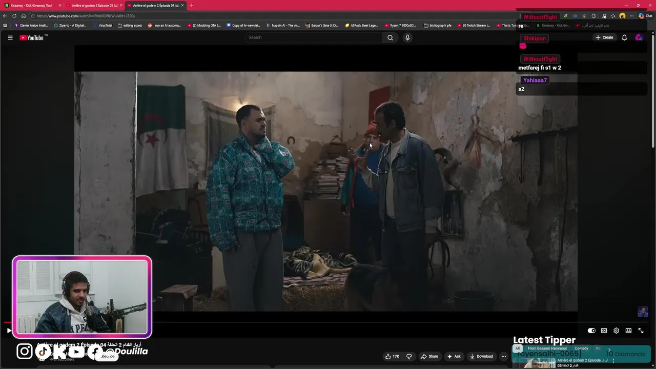
Task: Focus the YouTube search field
Action: pyautogui.click(x=314, y=37)
